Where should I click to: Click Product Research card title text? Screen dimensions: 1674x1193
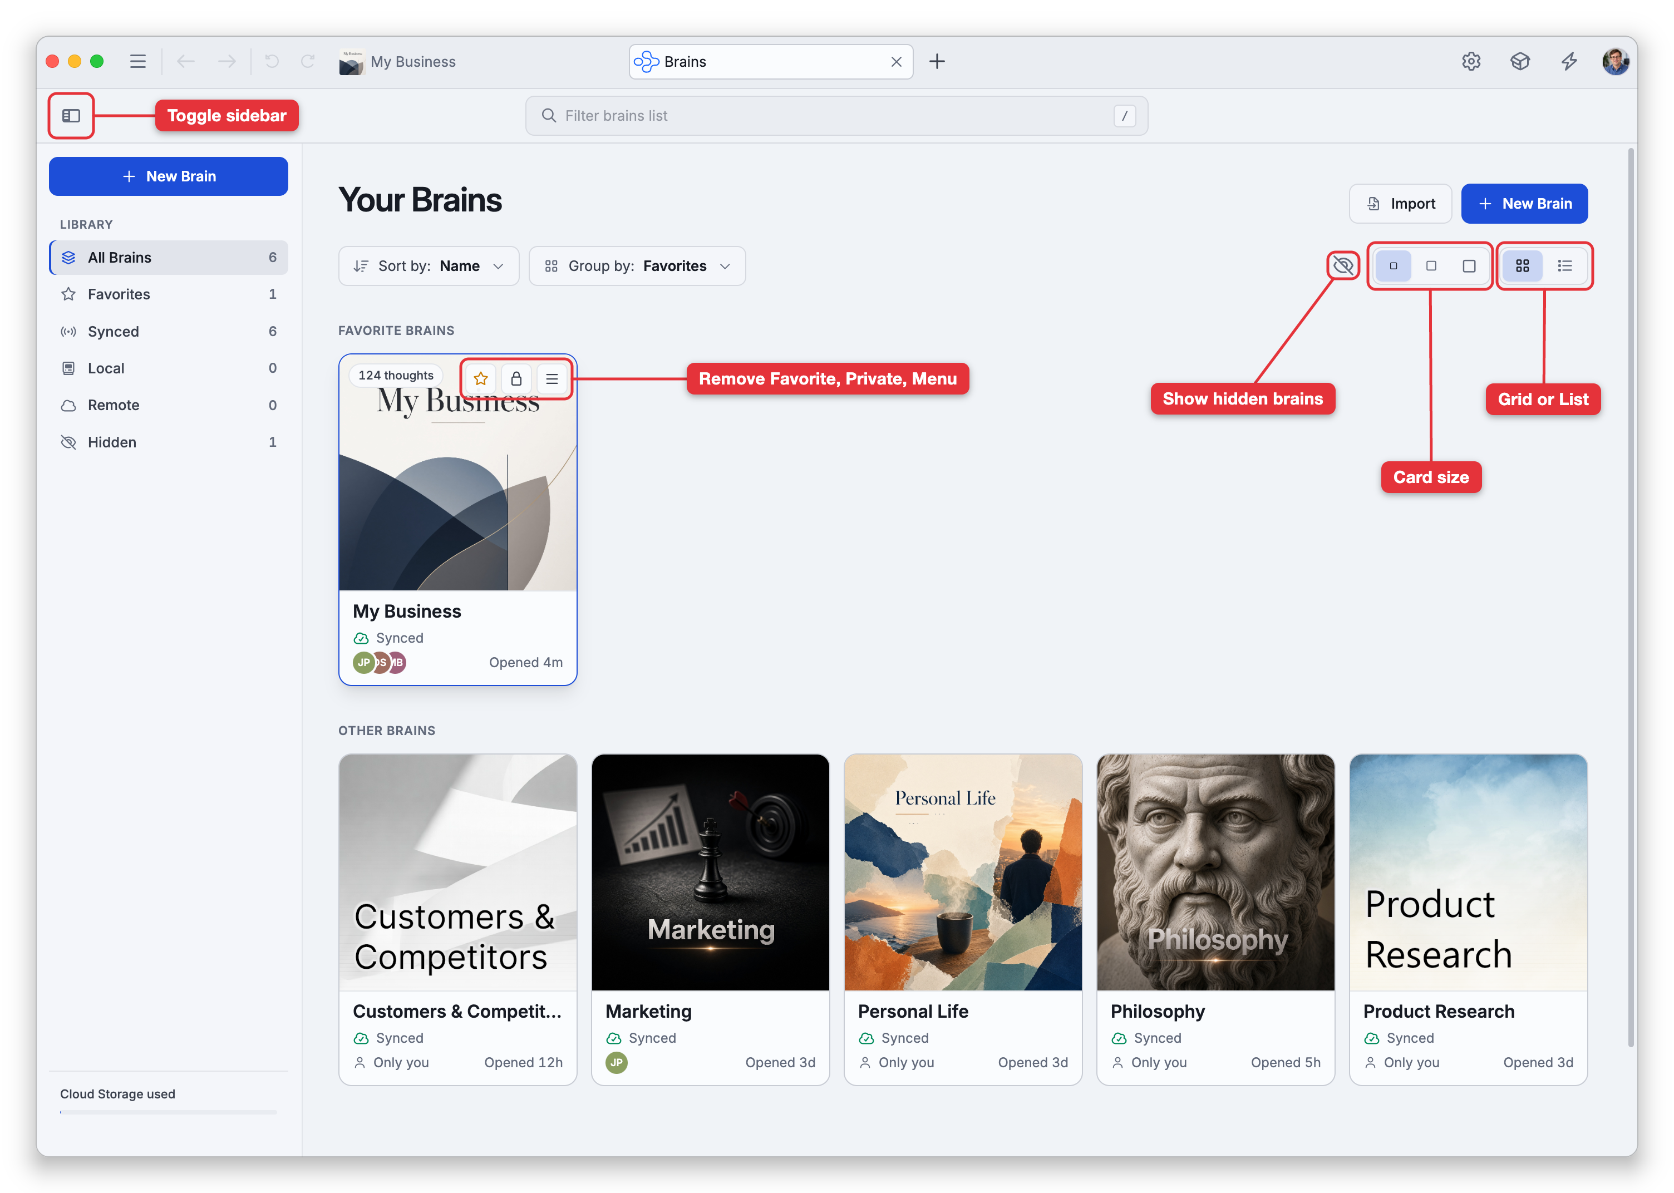[1438, 1012]
